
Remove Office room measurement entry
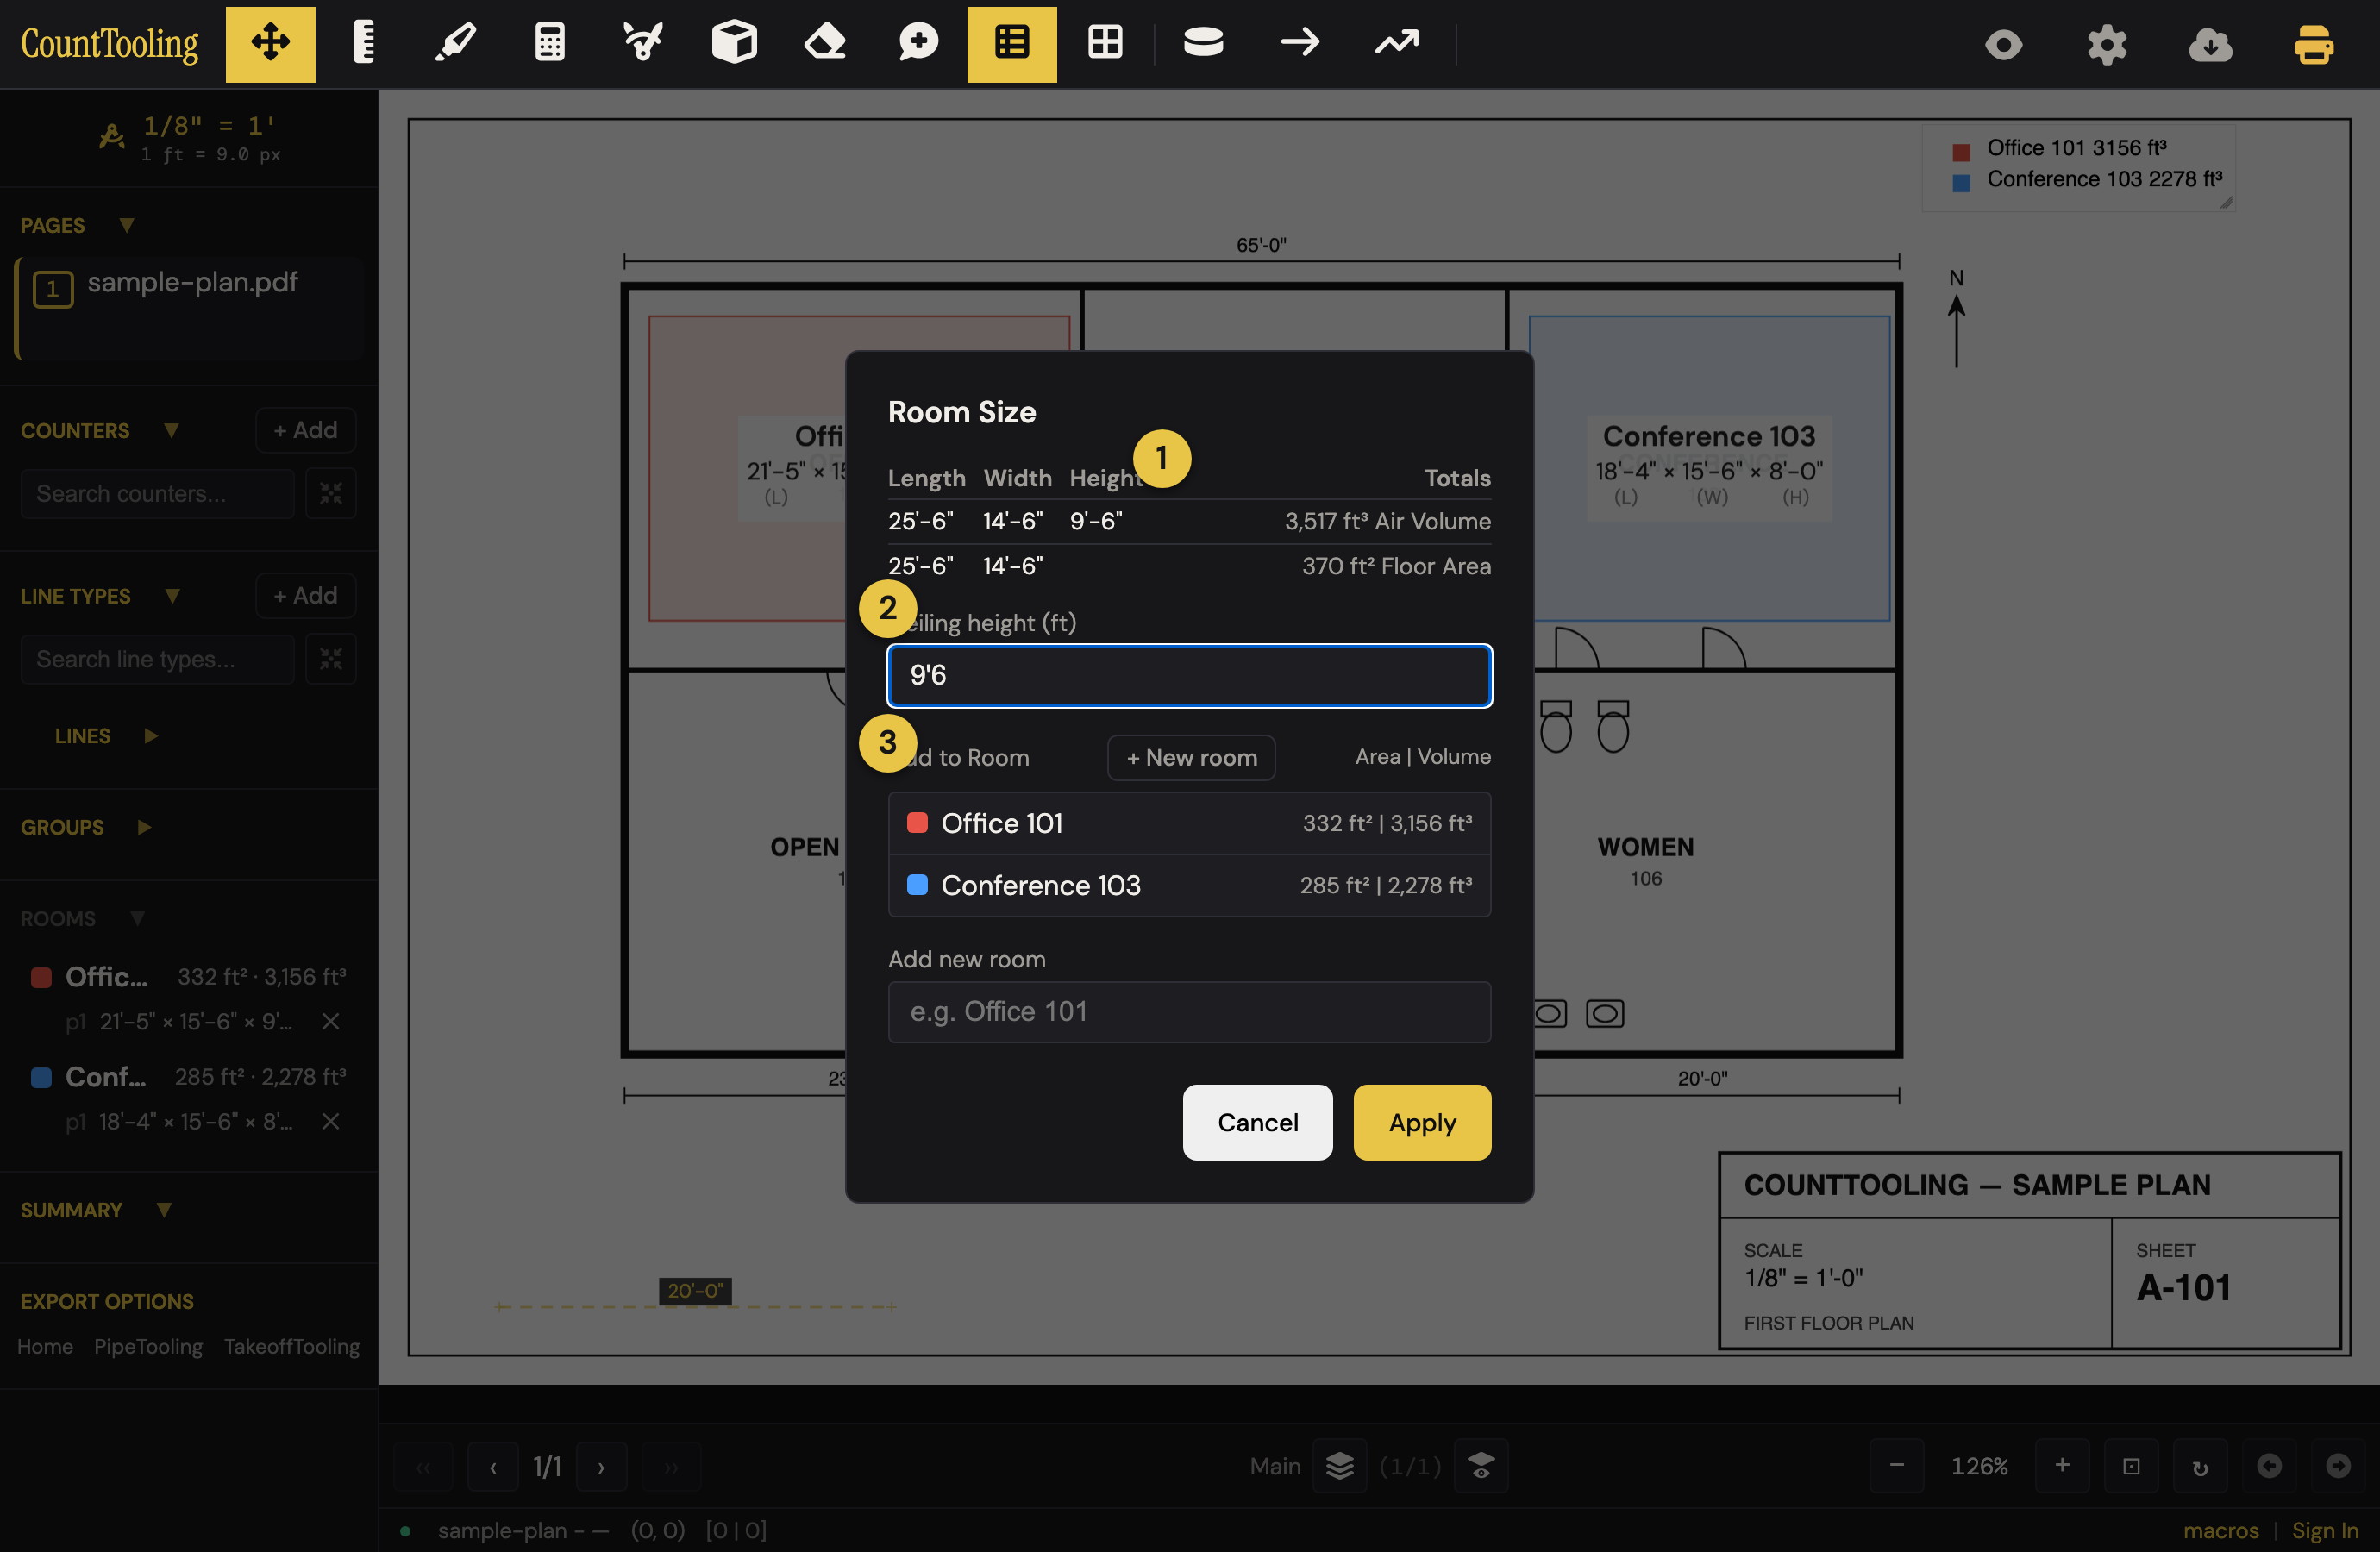pyautogui.click(x=331, y=1021)
